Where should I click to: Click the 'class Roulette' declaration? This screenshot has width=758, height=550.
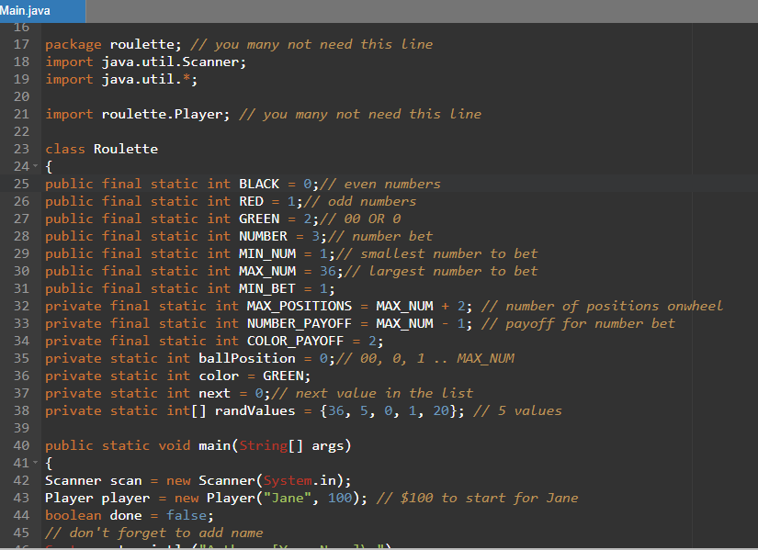click(101, 149)
